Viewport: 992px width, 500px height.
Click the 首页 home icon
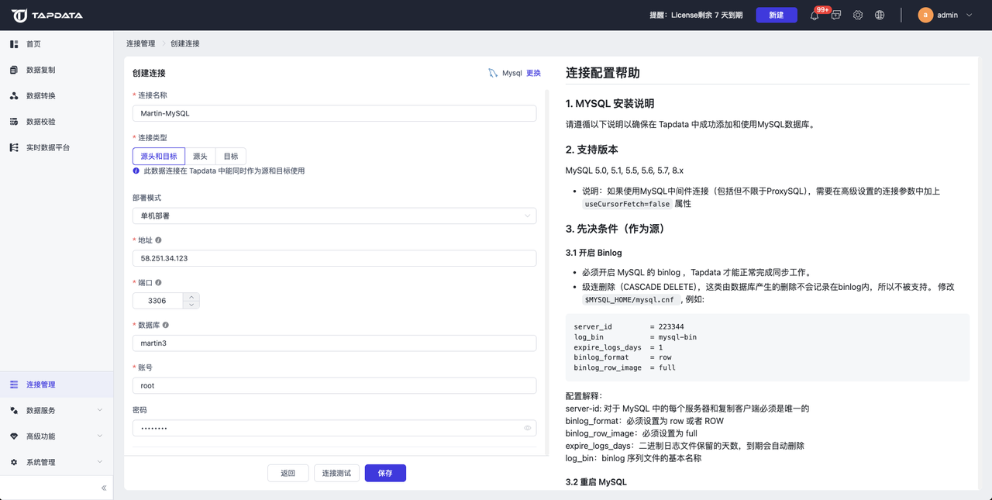click(x=14, y=44)
